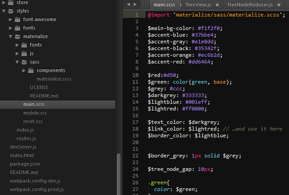Click the back navigation arrow above the editor
This screenshot has height=195, width=289.
coord(129,4)
